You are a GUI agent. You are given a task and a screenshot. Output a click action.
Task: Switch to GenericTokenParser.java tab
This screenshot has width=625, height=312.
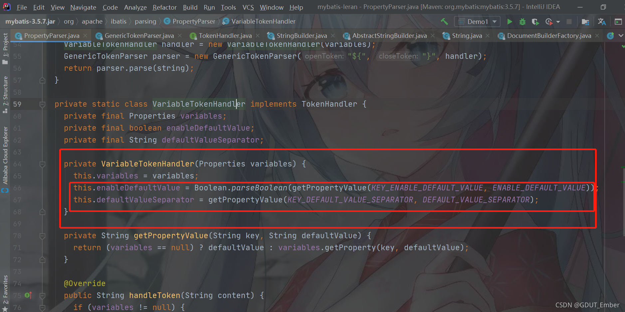139,36
